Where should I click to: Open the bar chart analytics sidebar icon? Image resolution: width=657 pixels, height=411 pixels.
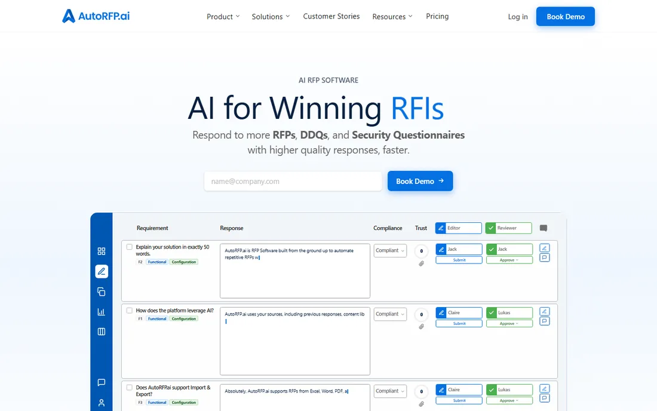tap(102, 312)
